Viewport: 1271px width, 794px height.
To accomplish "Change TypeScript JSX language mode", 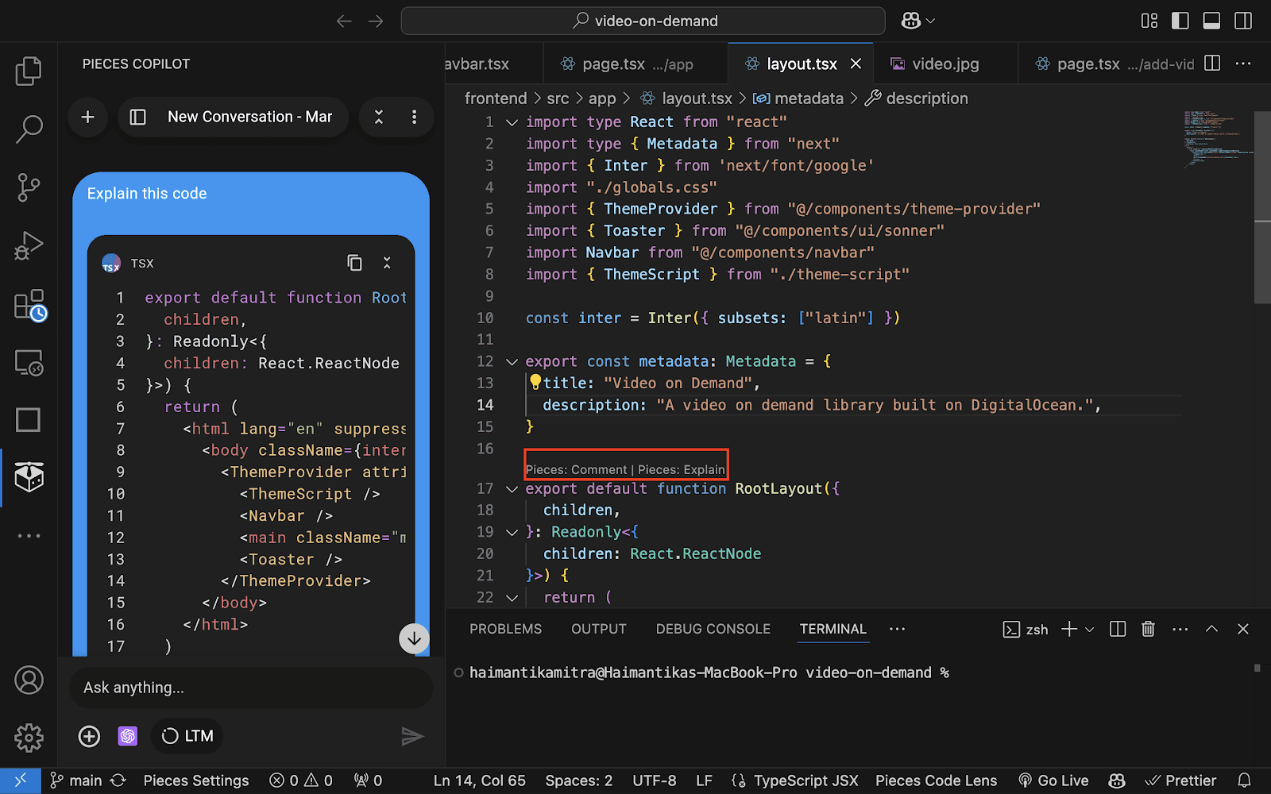I will coord(805,781).
